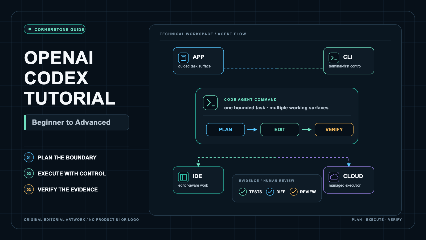Click the CLI terminal prompt icon

[334, 58]
